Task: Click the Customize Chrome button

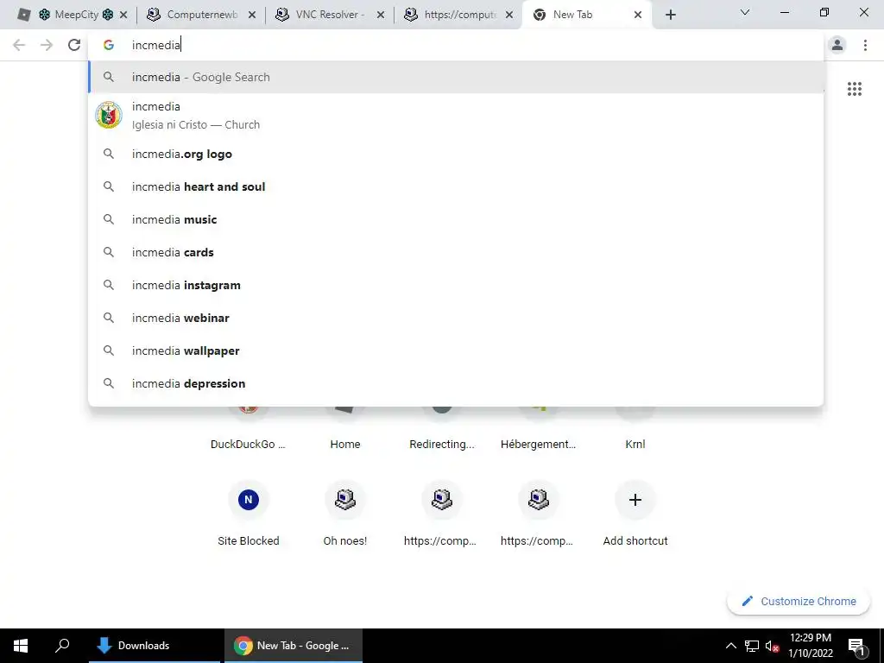Action: (799, 601)
